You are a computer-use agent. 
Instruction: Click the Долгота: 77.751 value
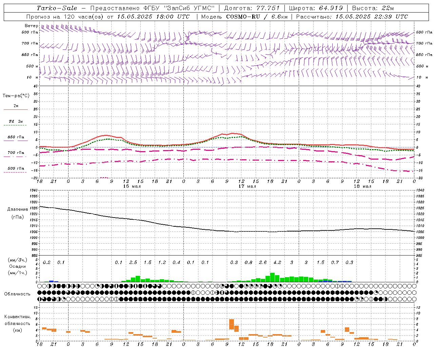pos(252,8)
